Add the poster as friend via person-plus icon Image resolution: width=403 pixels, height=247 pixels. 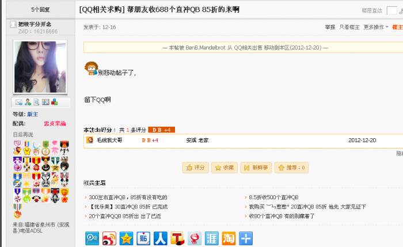point(28,102)
